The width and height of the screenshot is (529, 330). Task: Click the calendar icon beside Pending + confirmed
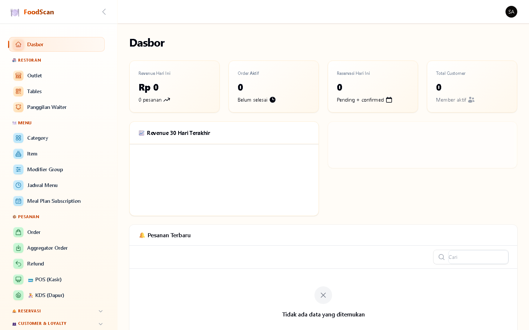coord(389,100)
